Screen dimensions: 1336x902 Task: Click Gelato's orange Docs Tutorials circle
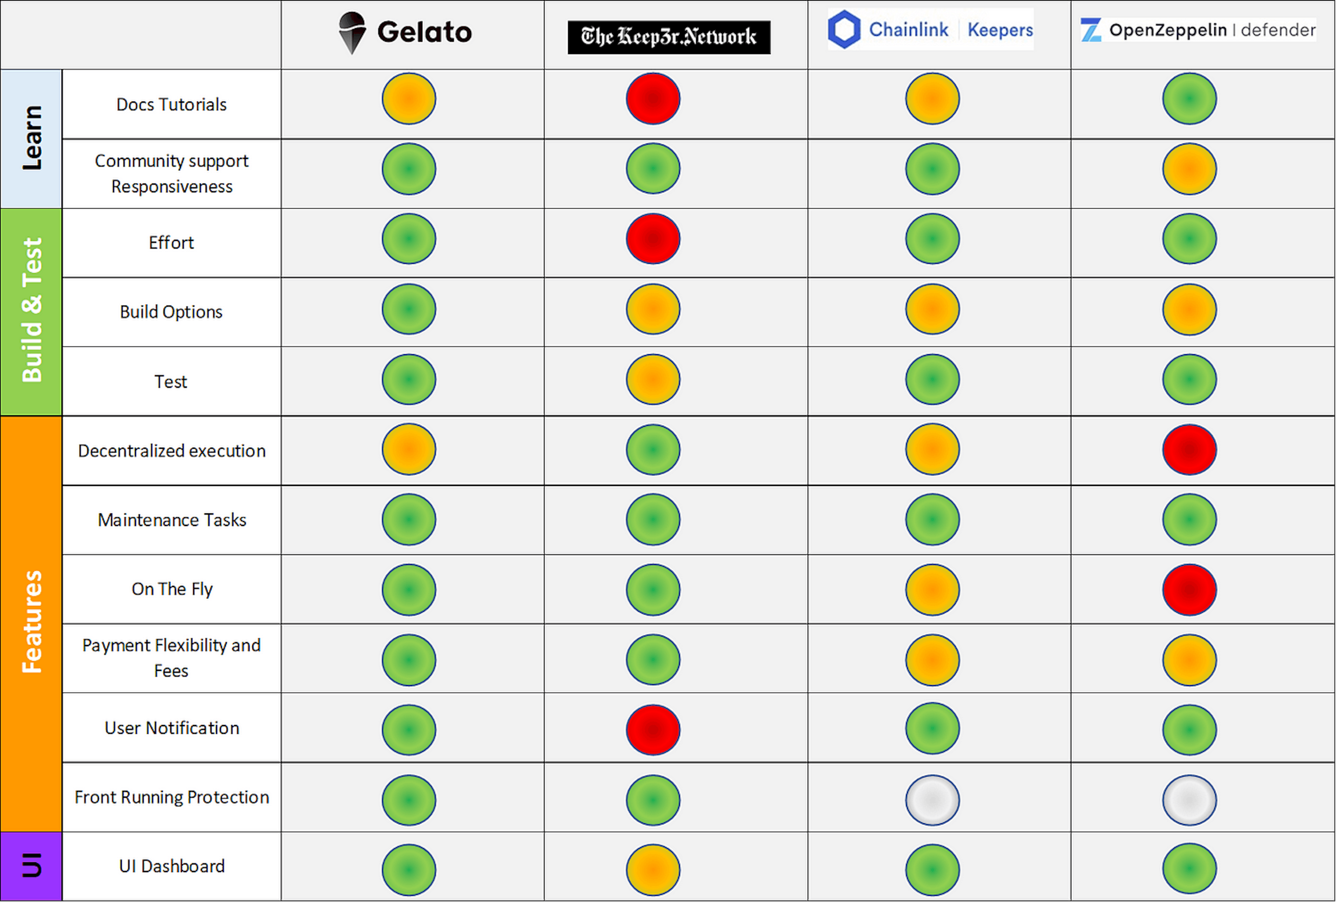tap(409, 99)
